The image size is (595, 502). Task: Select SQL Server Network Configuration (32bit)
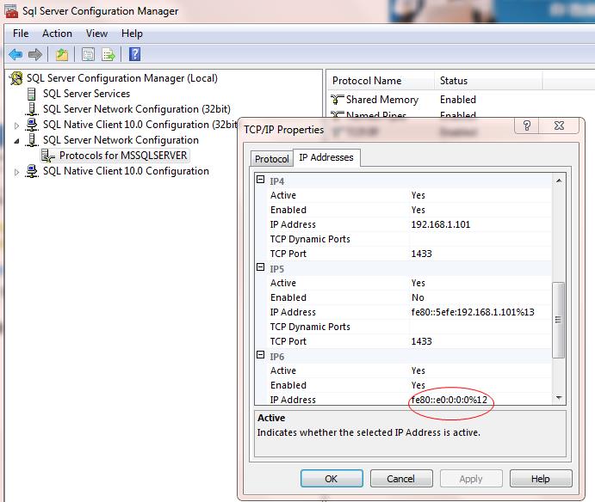click(137, 109)
